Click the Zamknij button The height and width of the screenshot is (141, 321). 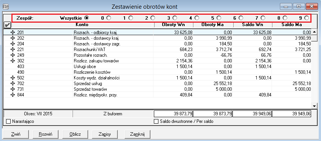pos(138,134)
